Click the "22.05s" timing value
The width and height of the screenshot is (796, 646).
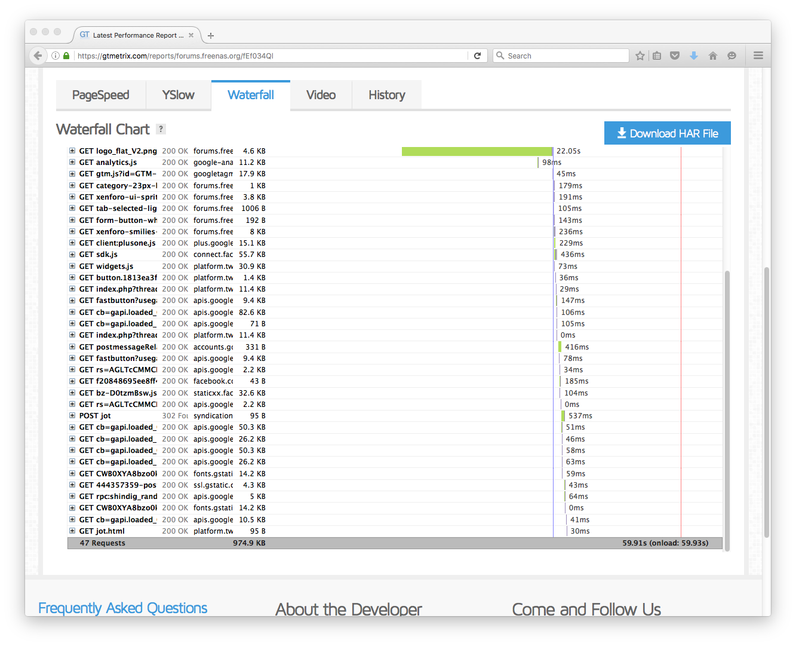568,151
